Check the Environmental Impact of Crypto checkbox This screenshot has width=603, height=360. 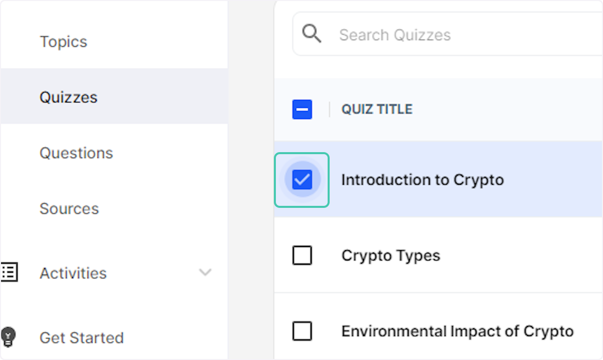[302, 331]
